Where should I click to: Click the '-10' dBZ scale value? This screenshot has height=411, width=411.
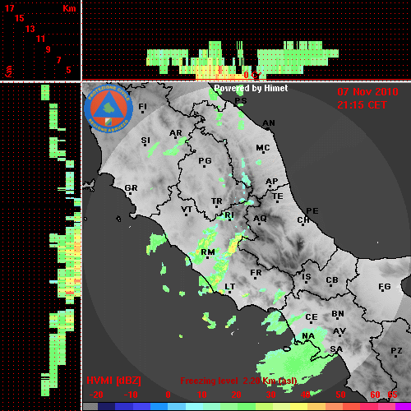(131, 395)
